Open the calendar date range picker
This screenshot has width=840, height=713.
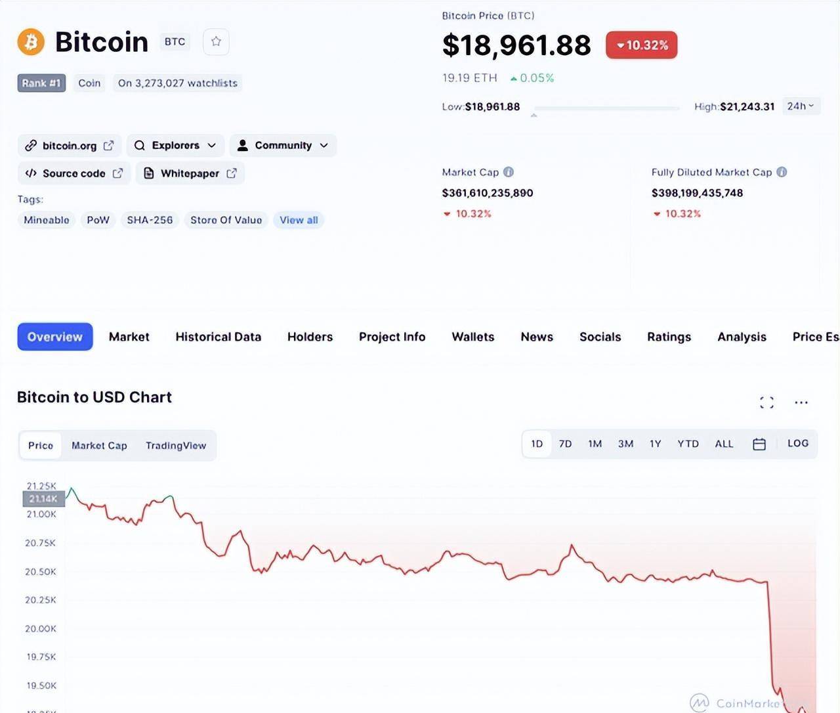759,444
